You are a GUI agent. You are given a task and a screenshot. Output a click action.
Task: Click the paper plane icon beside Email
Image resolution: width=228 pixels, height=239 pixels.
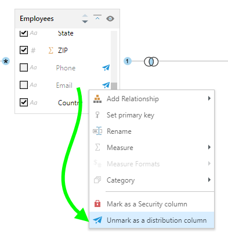[106, 85]
